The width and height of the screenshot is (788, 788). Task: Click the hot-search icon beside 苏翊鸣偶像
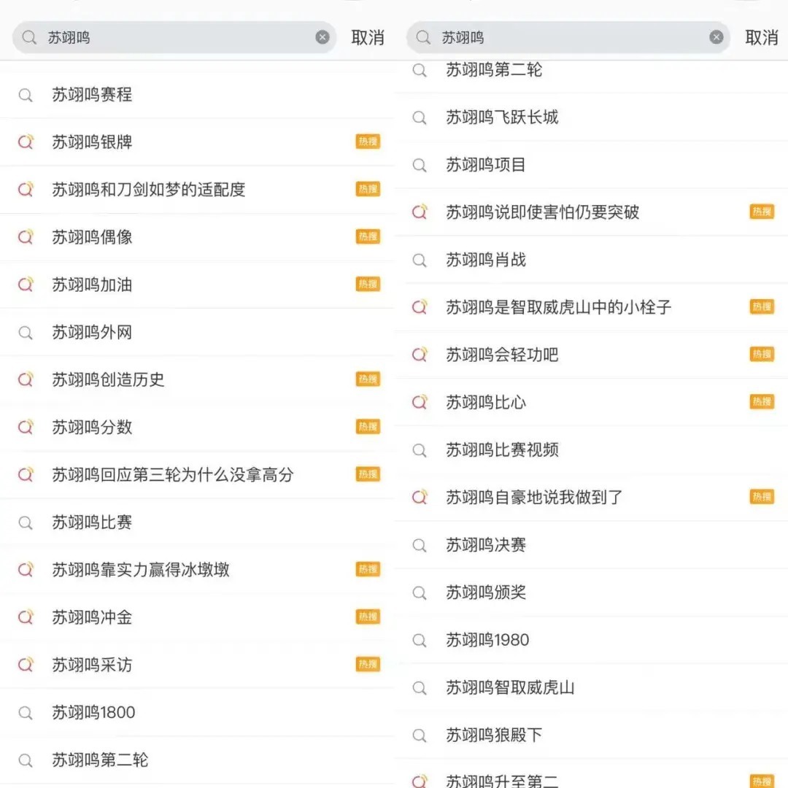click(26, 237)
